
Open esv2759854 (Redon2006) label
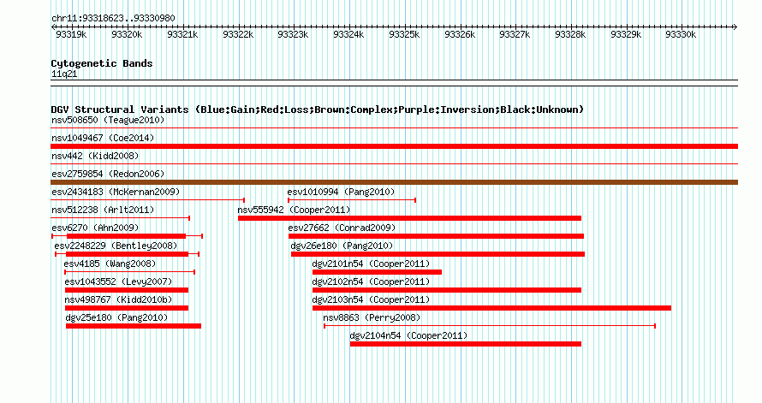coord(108,174)
